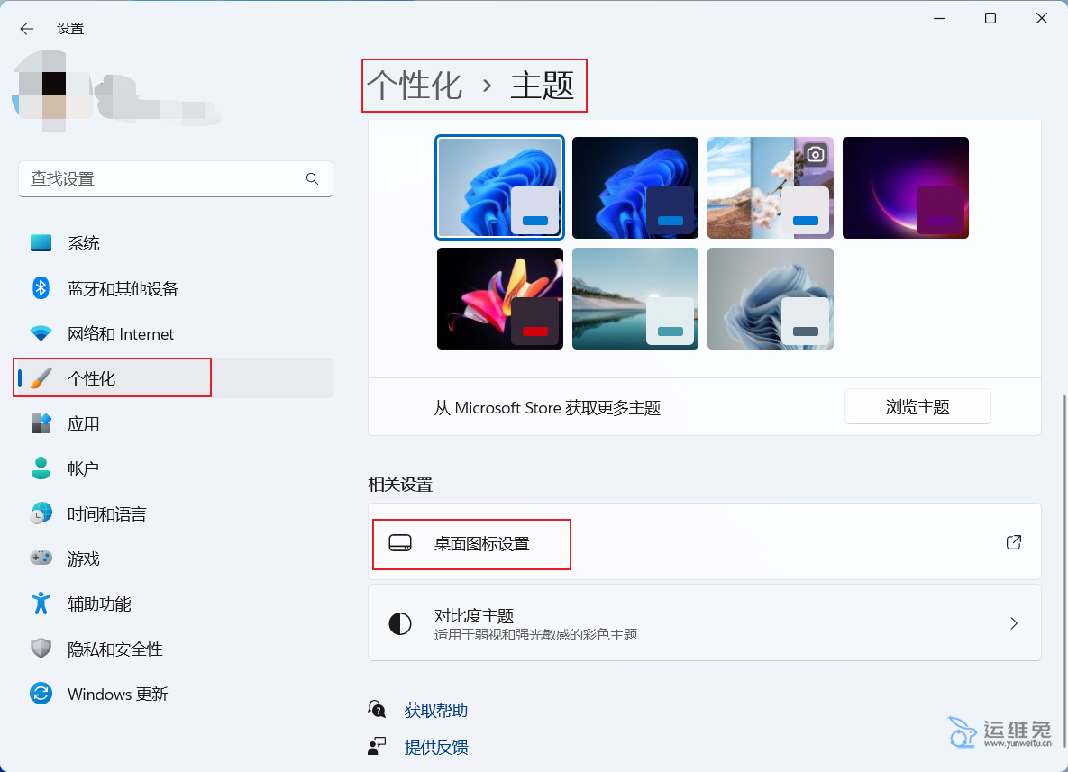The image size is (1068, 772).
Task: Click the Apps icon in sidebar
Action: pyautogui.click(x=41, y=423)
